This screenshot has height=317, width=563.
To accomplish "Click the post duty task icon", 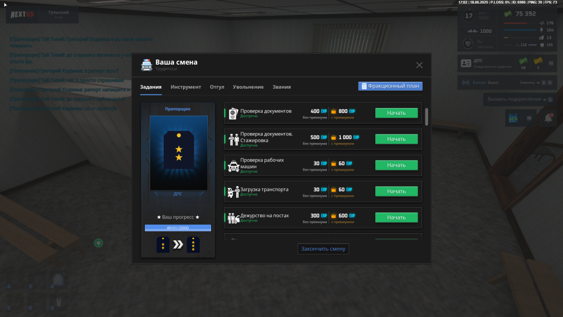I will (x=233, y=218).
